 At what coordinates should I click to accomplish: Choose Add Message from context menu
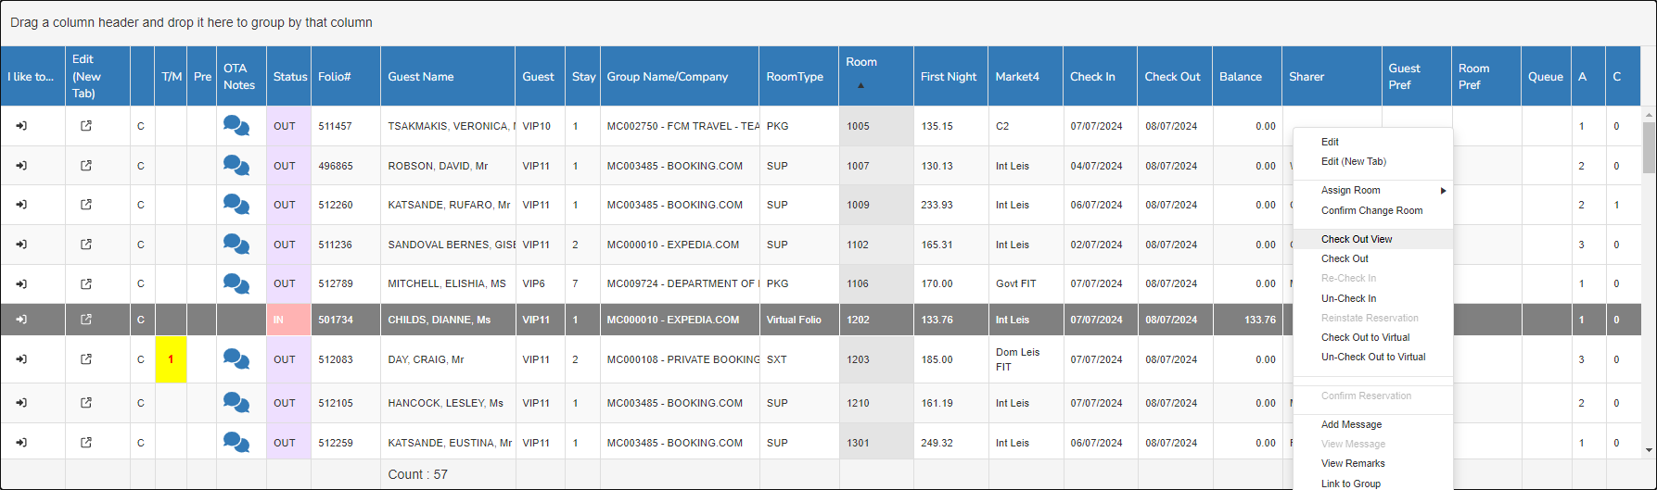pyautogui.click(x=1351, y=424)
